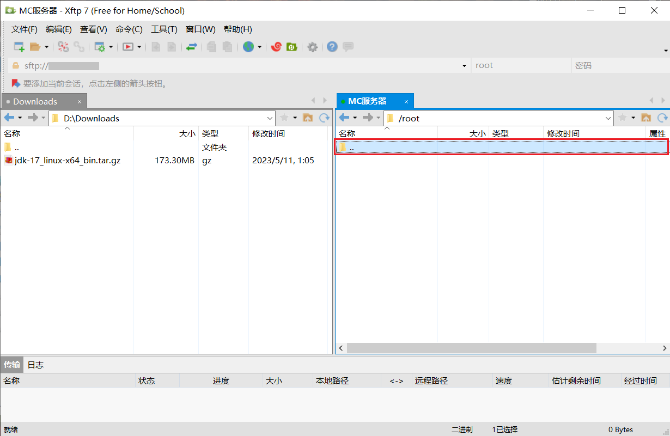Sort local files by 修改时间 column
The height and width of the screenshot is (436, 670).
coord(268,133)
